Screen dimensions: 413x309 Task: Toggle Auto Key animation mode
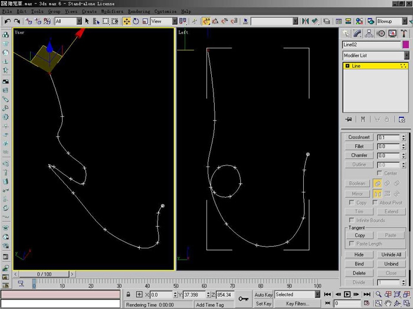(263, 294)
